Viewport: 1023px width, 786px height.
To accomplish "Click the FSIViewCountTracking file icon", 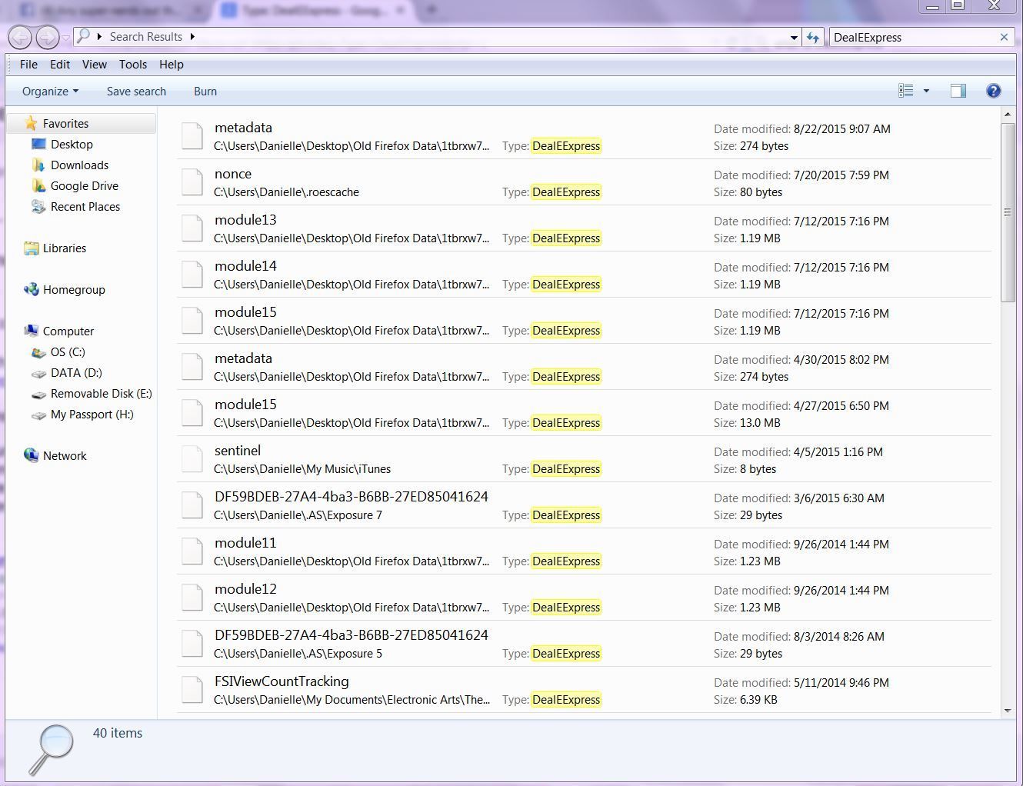I will [x=192, y=690].
